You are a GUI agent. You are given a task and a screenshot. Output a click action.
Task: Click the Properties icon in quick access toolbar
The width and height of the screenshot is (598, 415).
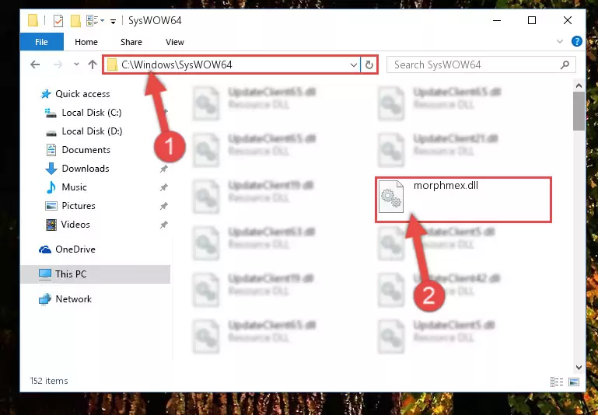click(58, 20)
